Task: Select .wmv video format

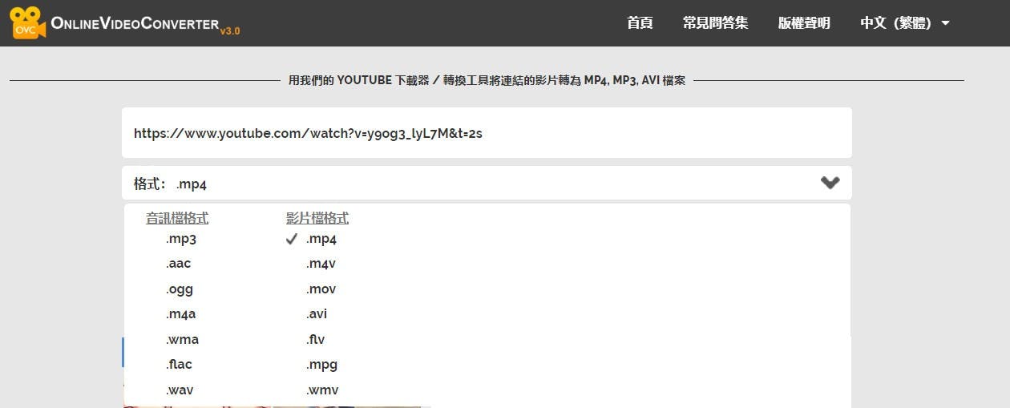Action: (x=322, y=390)
